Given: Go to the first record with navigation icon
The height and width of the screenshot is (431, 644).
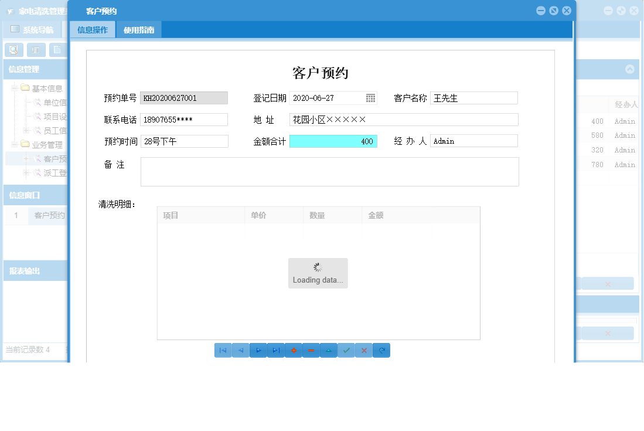Looking at the screenshot, I should point(223,350).
